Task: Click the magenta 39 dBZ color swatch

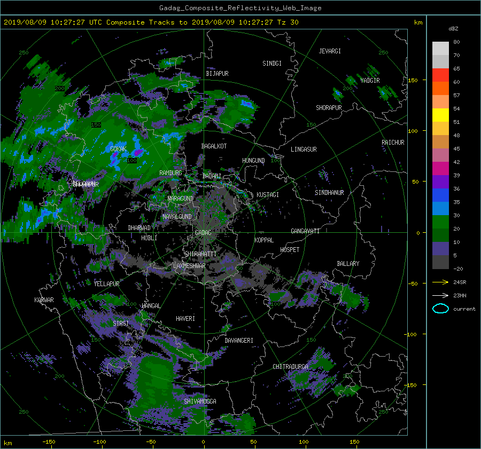Action: click(440, 169)
